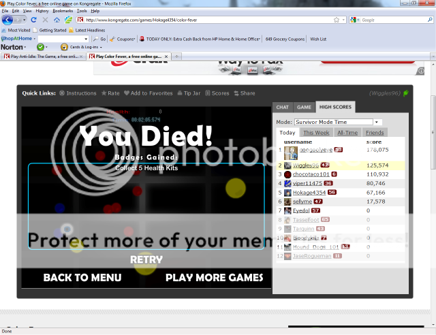
Task: Open sellyme profile link
Action: [302, 202]
